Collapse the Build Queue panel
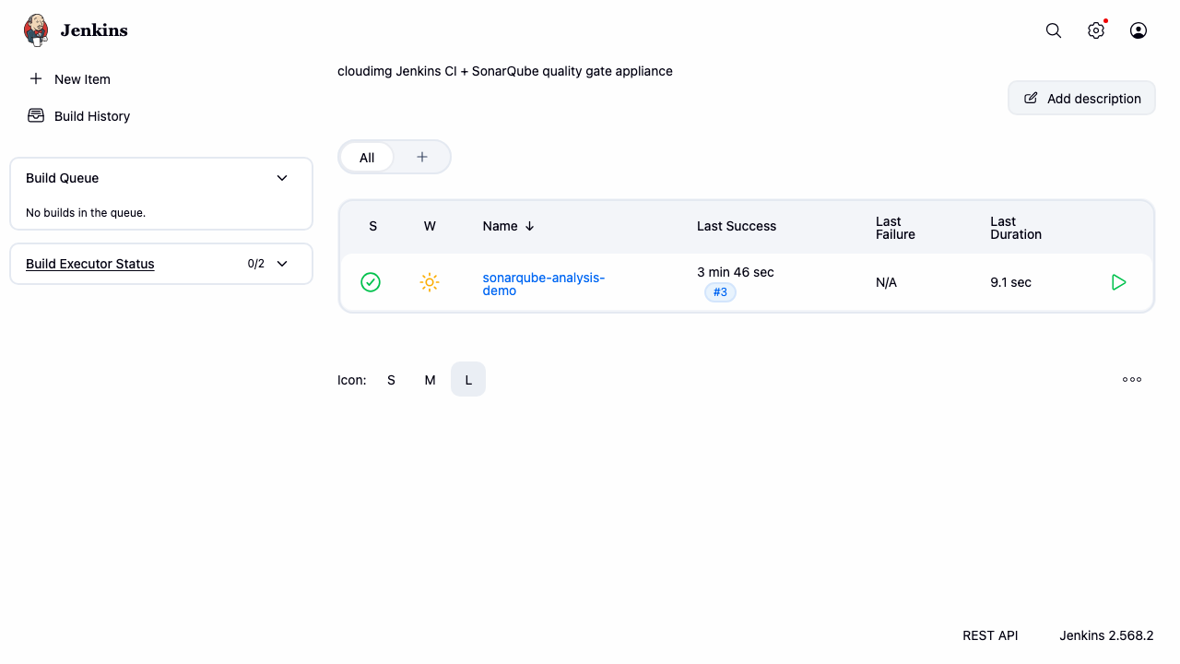1180x664 pixels. pyautogui.click(x=282, y=178)
